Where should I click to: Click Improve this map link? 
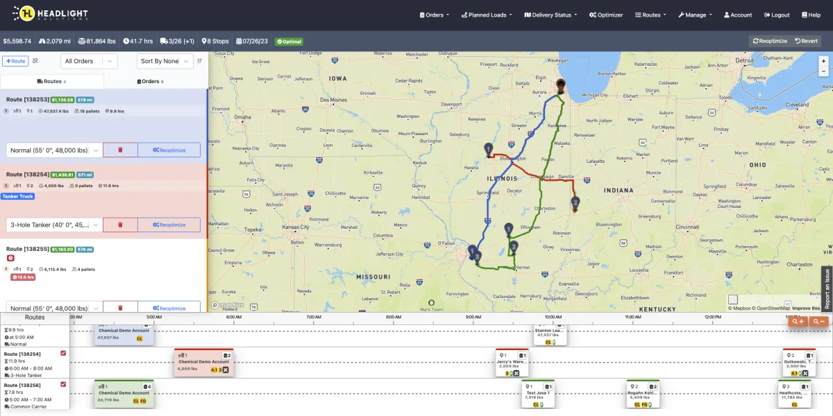[806, 308]
